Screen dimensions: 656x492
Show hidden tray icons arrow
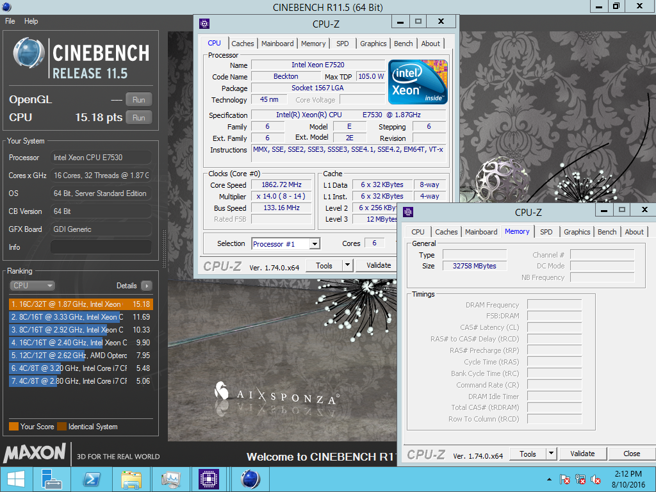549,479
